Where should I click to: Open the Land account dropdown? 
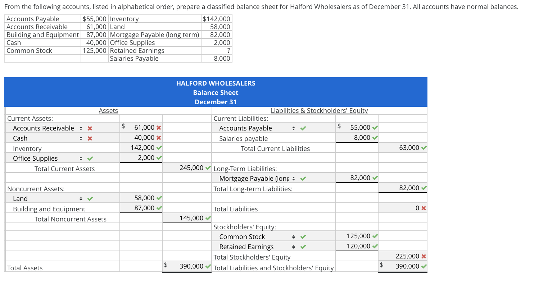click(x=47, y=199)
